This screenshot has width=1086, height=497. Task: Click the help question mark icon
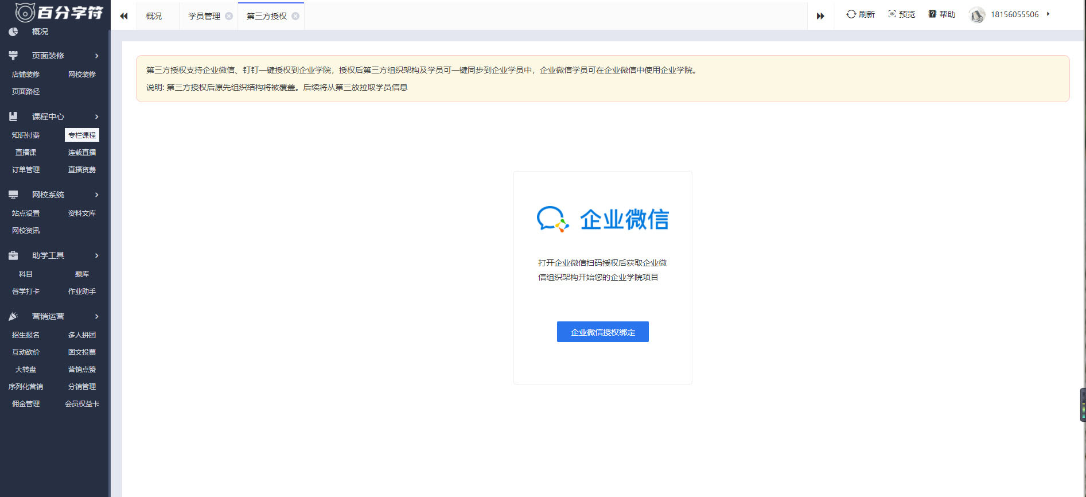[932, 14]
